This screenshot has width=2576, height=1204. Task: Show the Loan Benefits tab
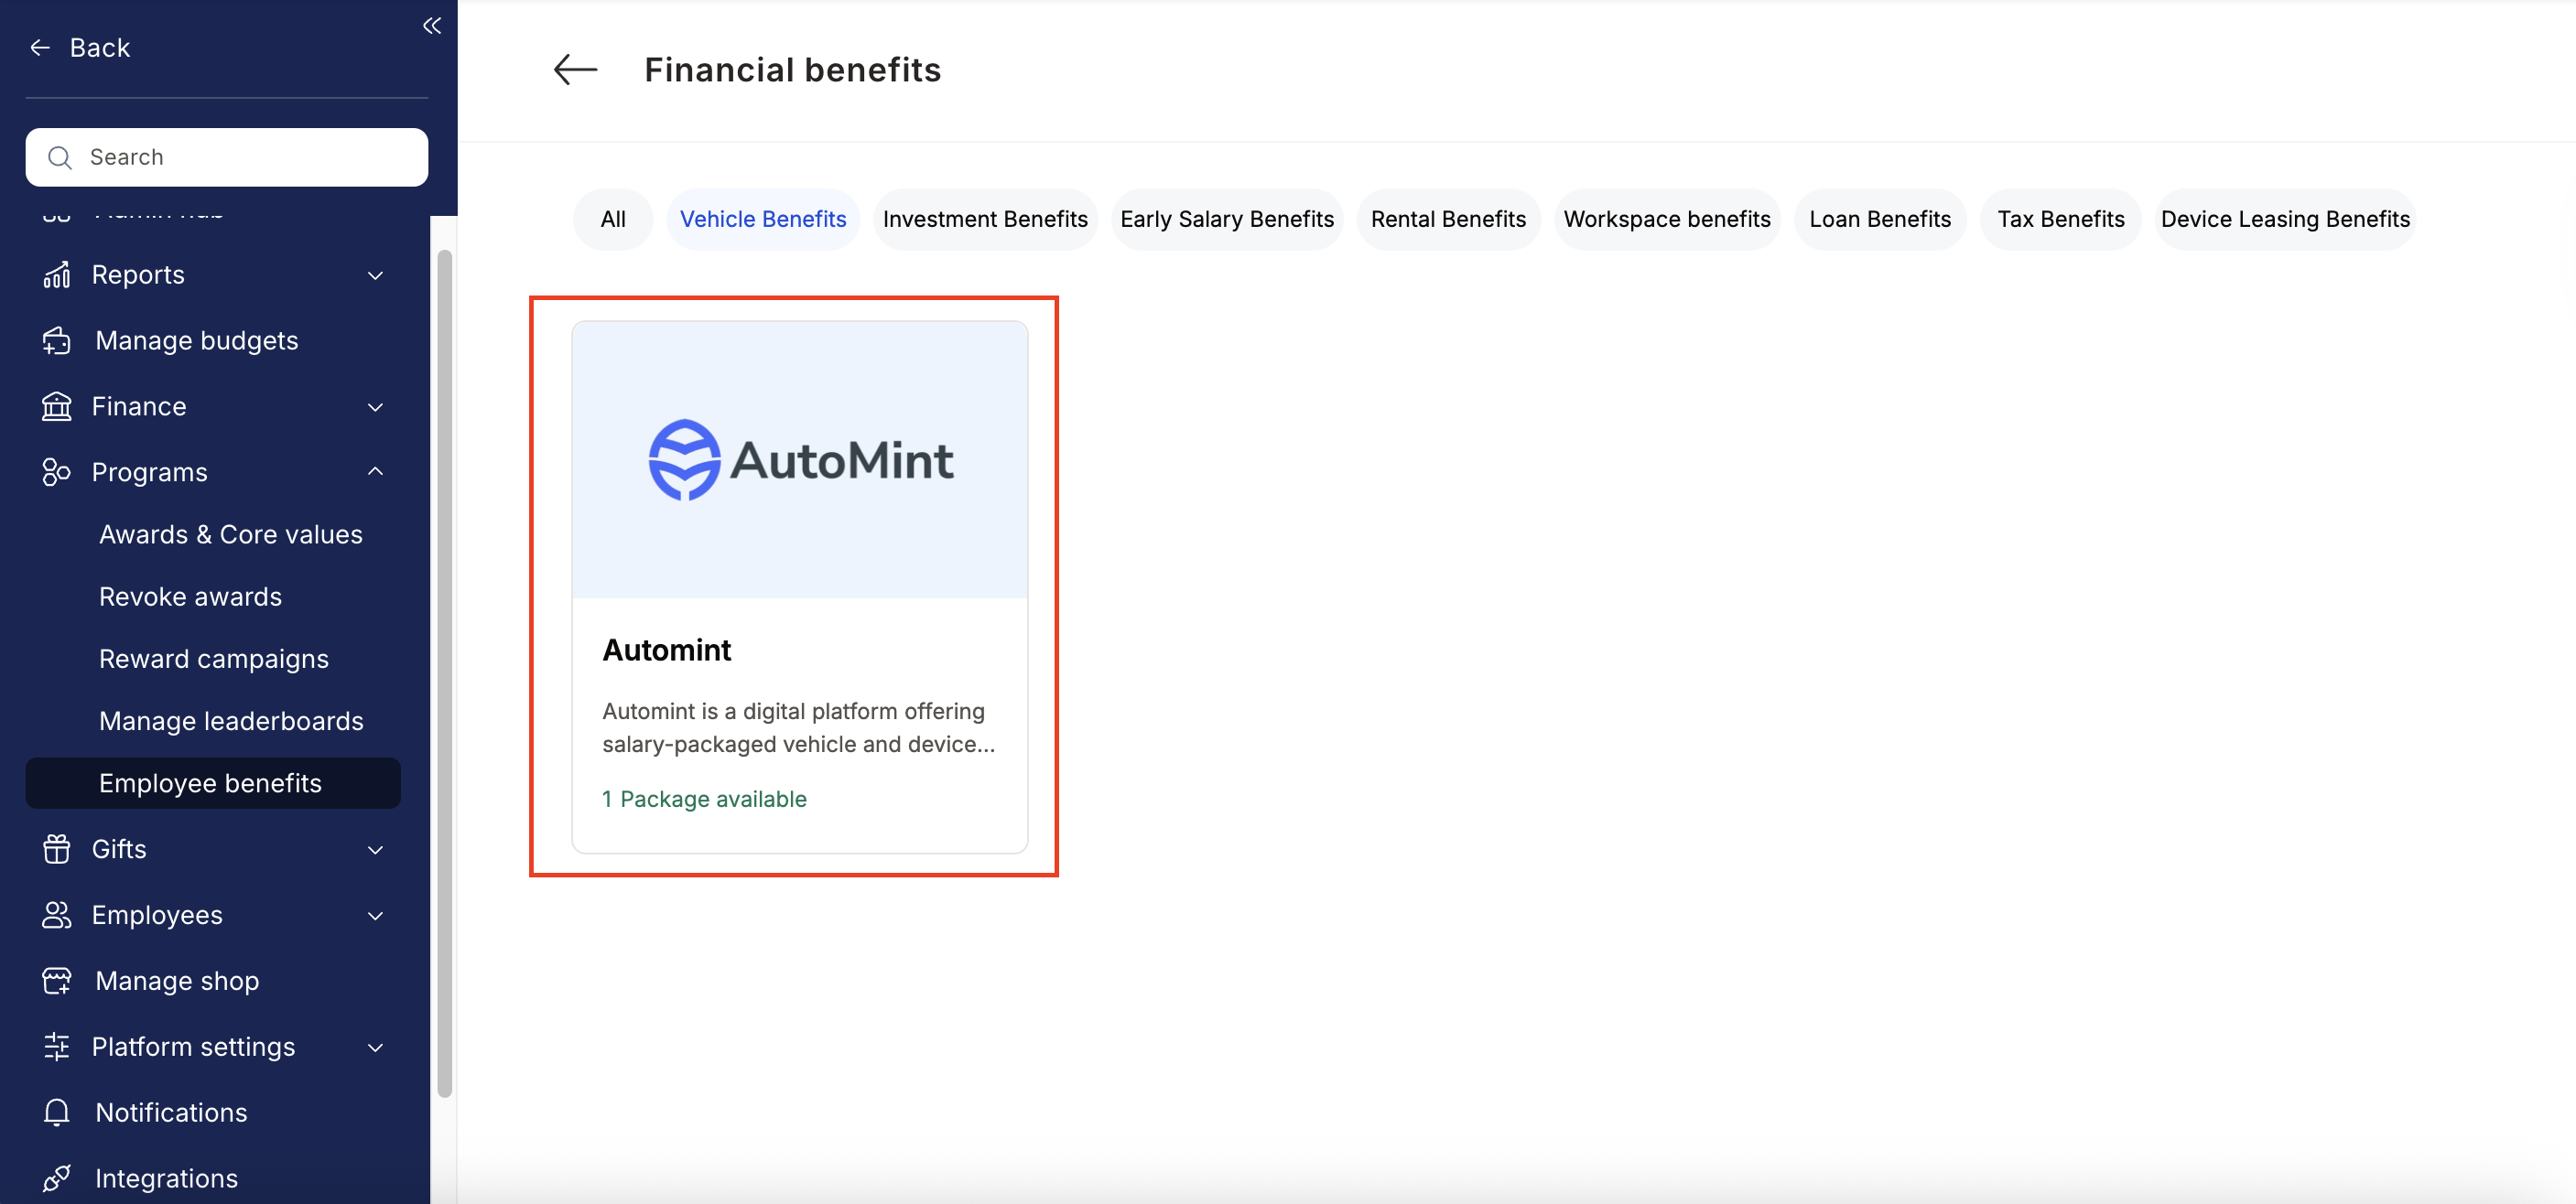tap(1880, 219)
